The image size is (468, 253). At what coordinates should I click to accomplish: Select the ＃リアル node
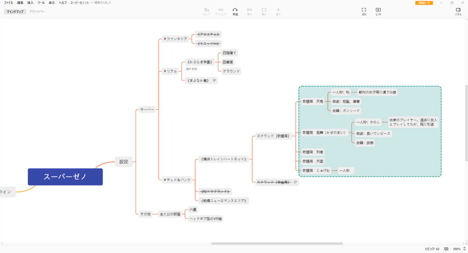[x=170, y=71]
